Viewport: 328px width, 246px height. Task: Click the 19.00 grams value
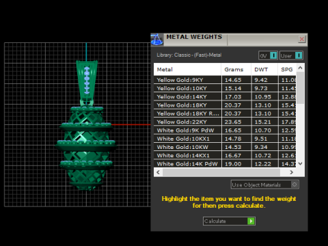point(233,164)
